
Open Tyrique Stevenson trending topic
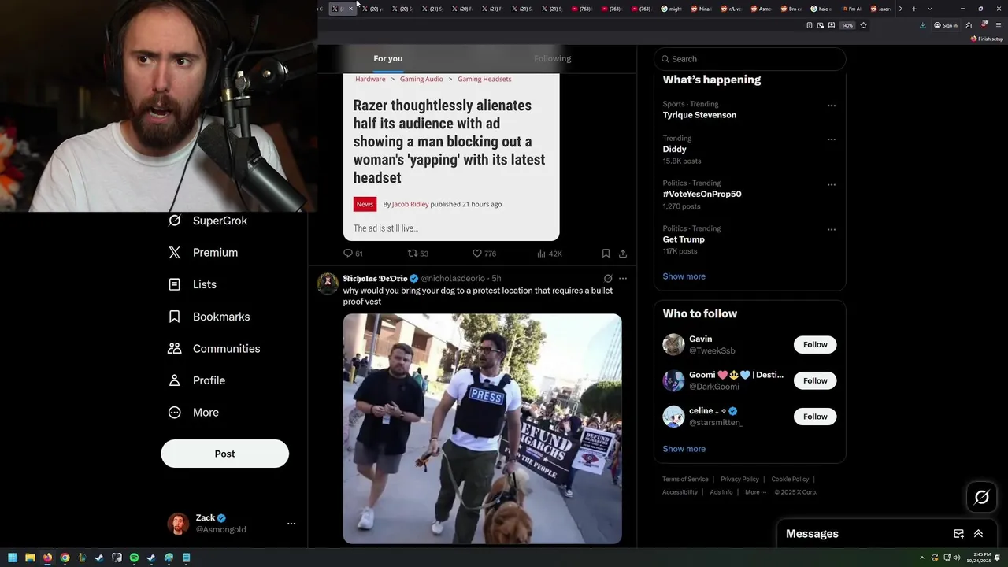699,115
